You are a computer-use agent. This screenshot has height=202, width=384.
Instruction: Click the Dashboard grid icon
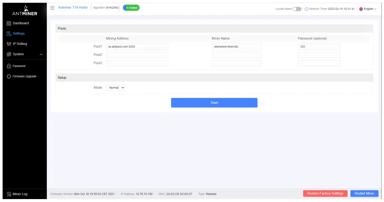pyautogui.click(x=9, y=23)
